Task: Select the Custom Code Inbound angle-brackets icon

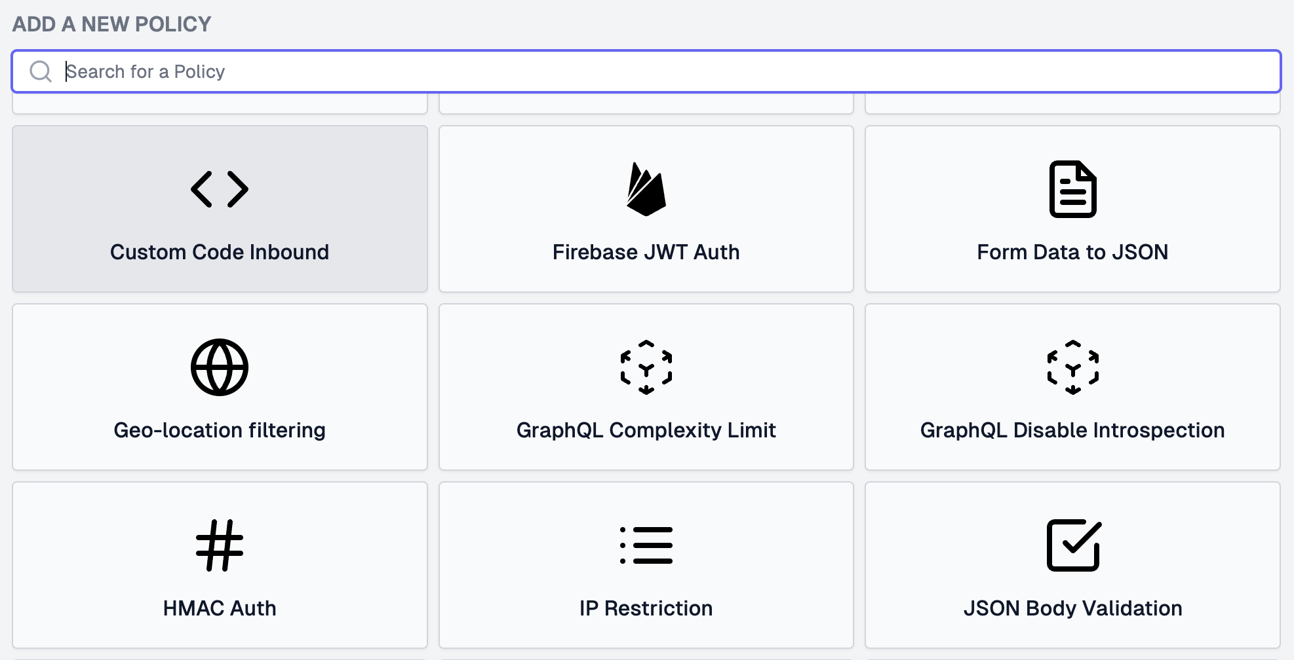Action: click(220, 189)
